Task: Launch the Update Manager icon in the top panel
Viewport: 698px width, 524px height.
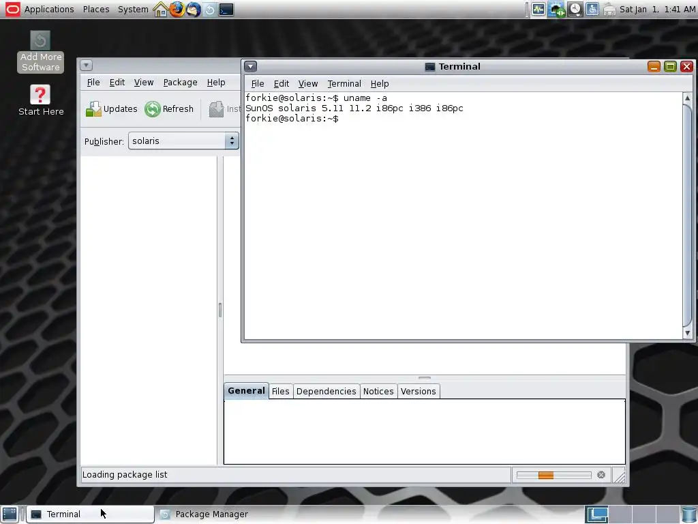Action: coord(210,10)
